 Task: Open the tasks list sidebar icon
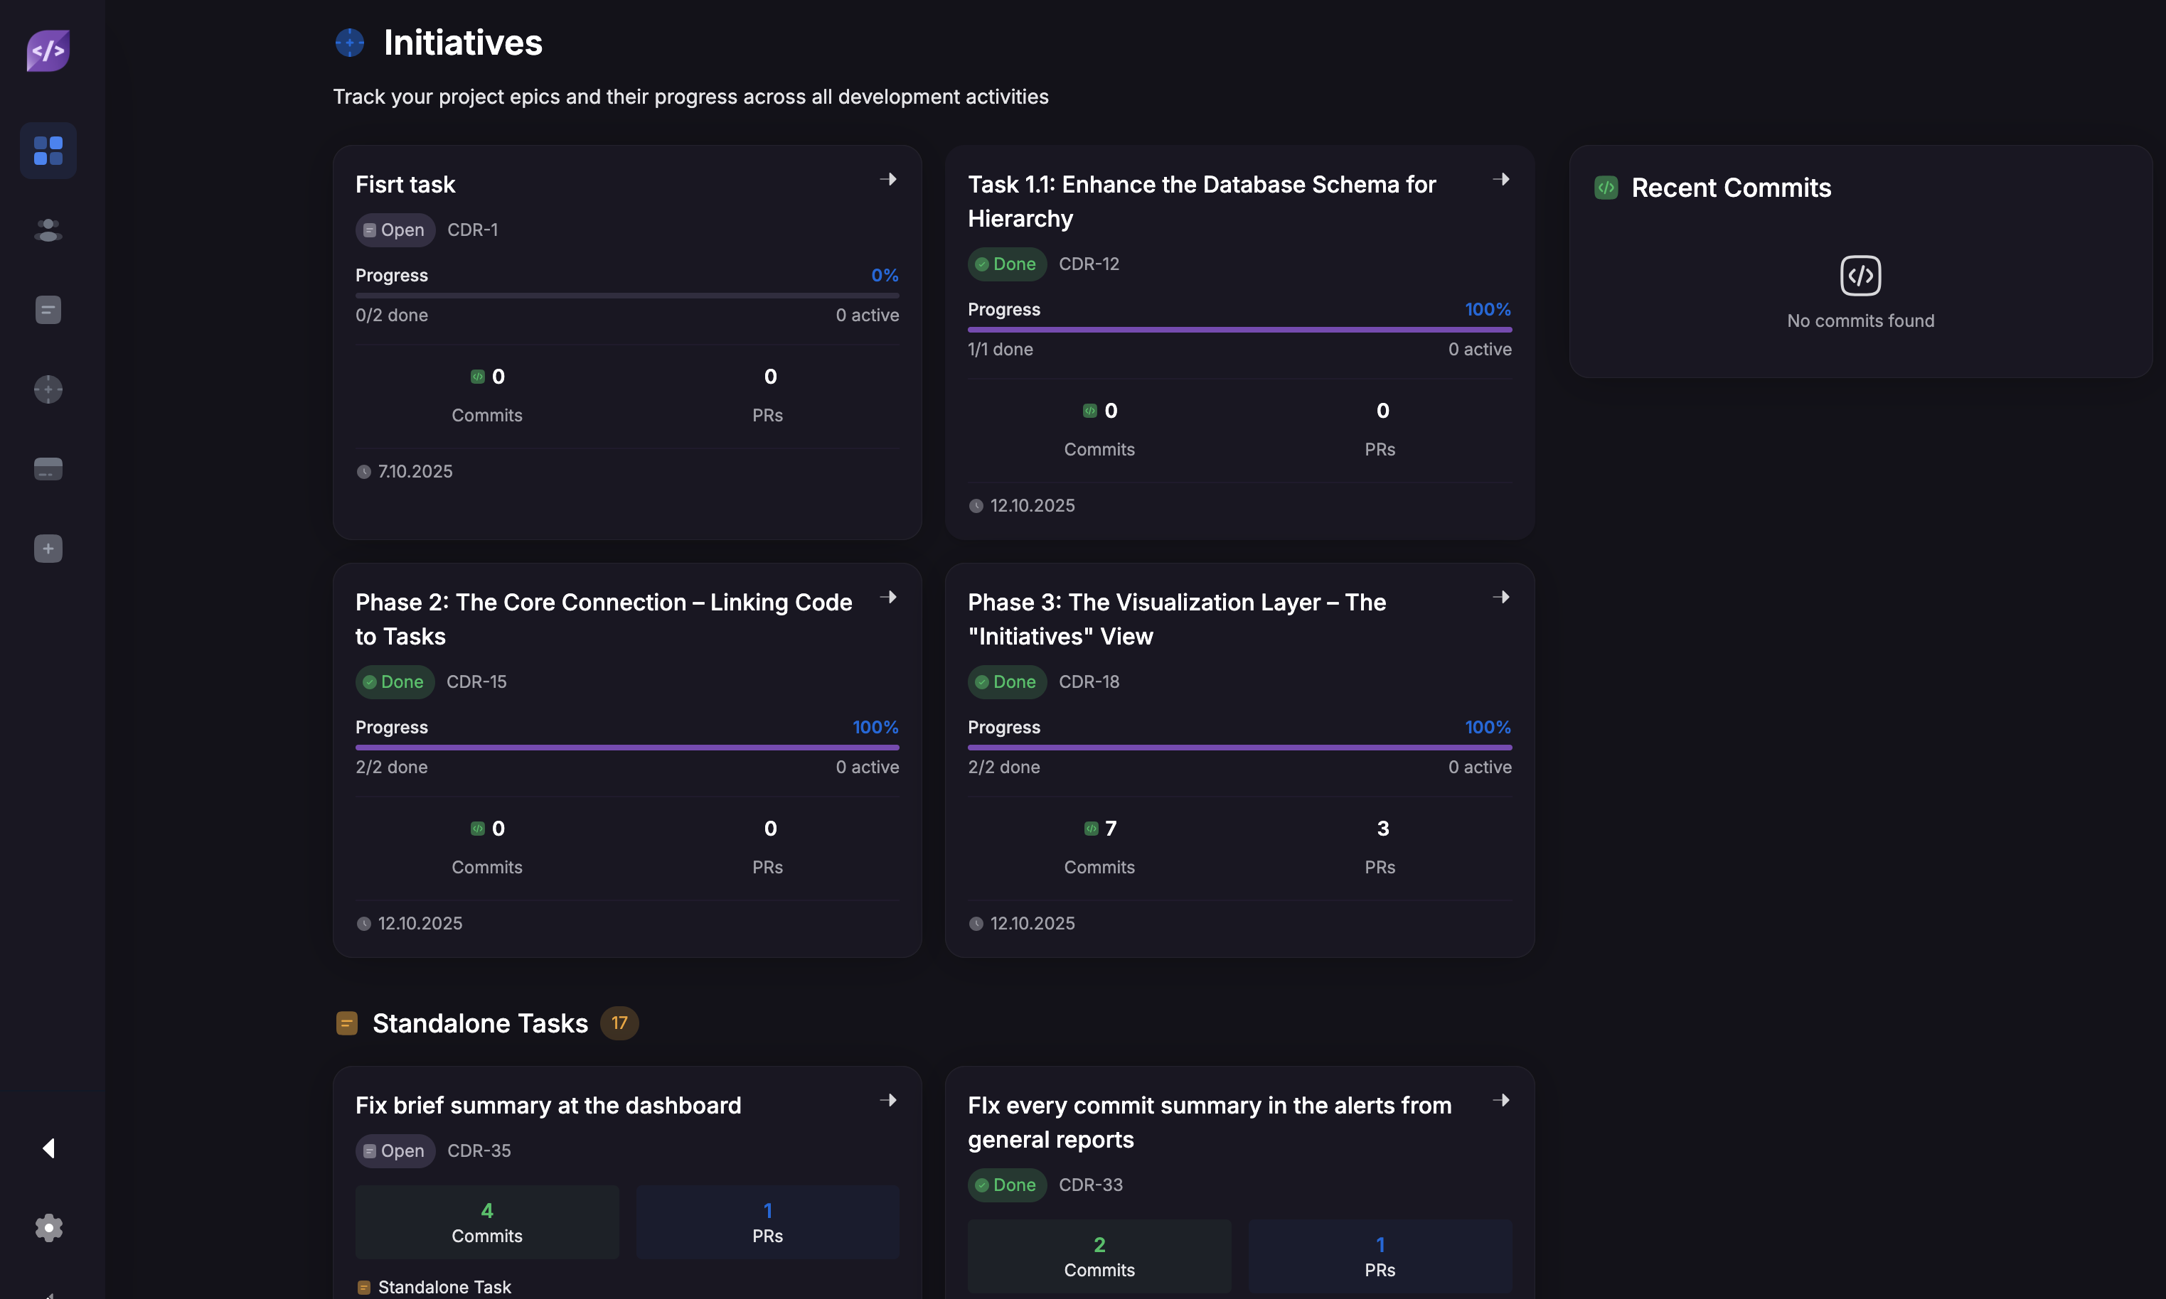48,310
